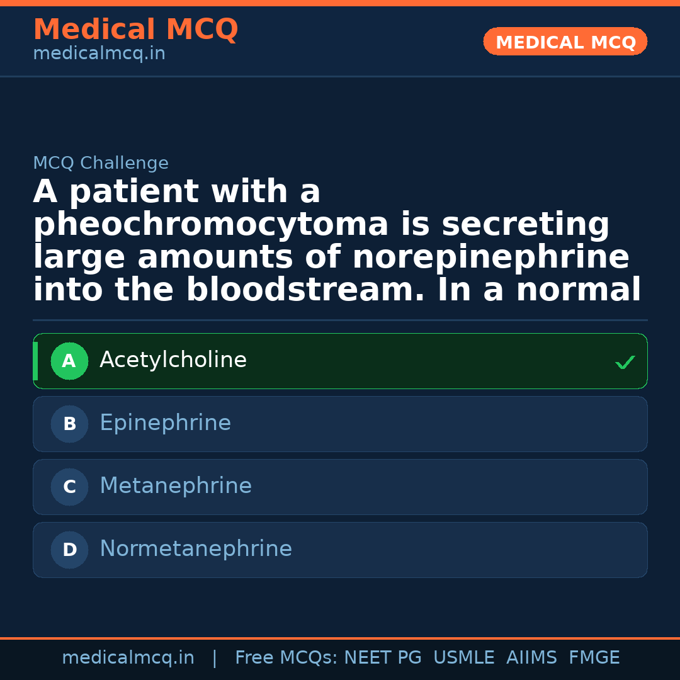Click medicalmcq.in in the footer
The width and height of the screenshot is (680, 680).
click(x=128, y=658)
